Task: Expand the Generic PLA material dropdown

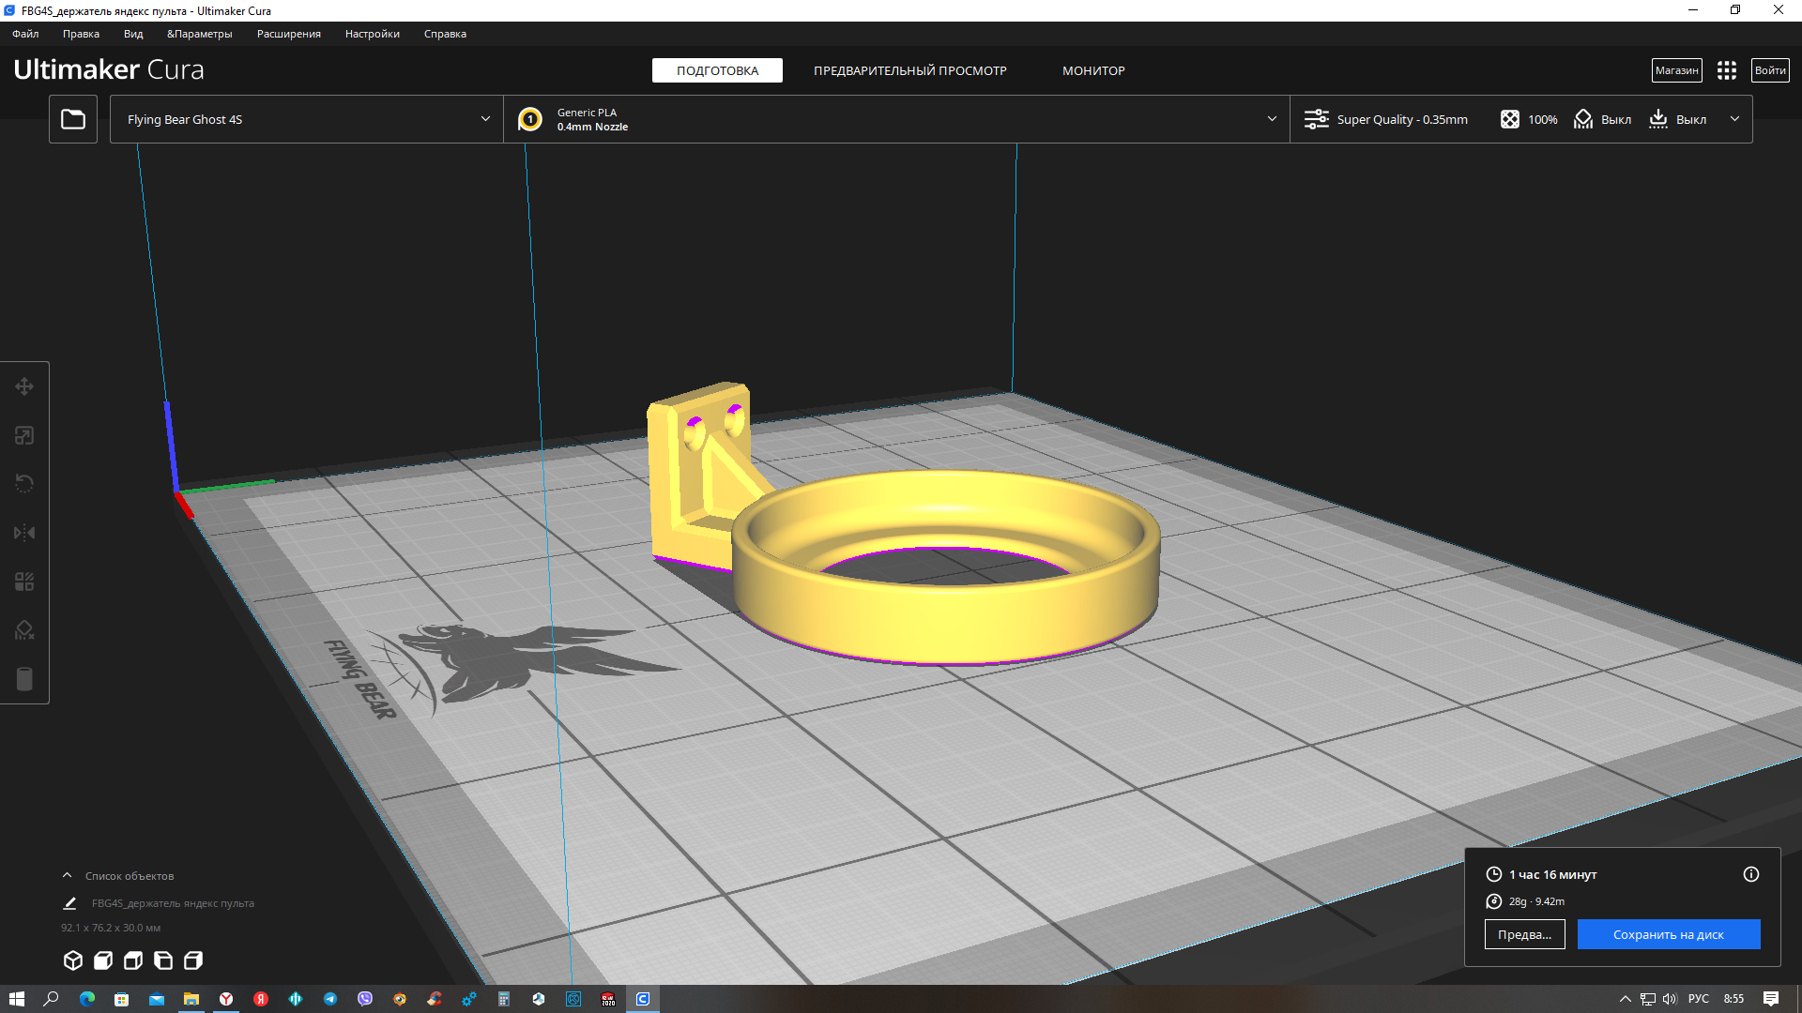Action: [x=896, y=119]
